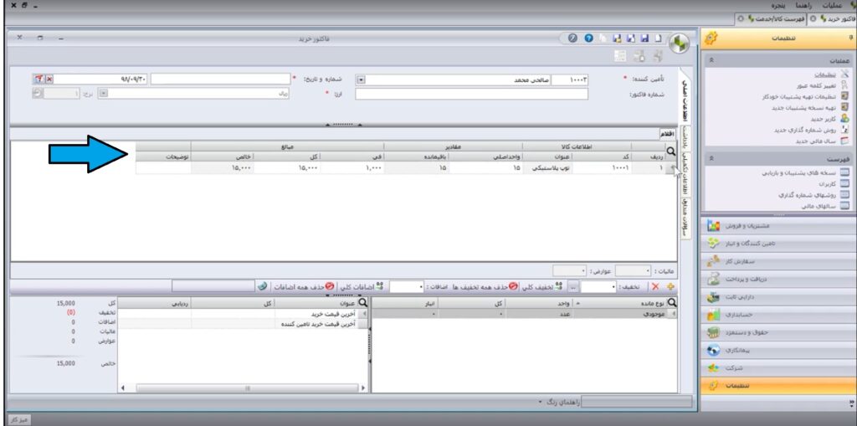Click the supplier code field showing ۱۰۰۰۳
Screen dimensions: 857x426
click(x=569, y=80)
